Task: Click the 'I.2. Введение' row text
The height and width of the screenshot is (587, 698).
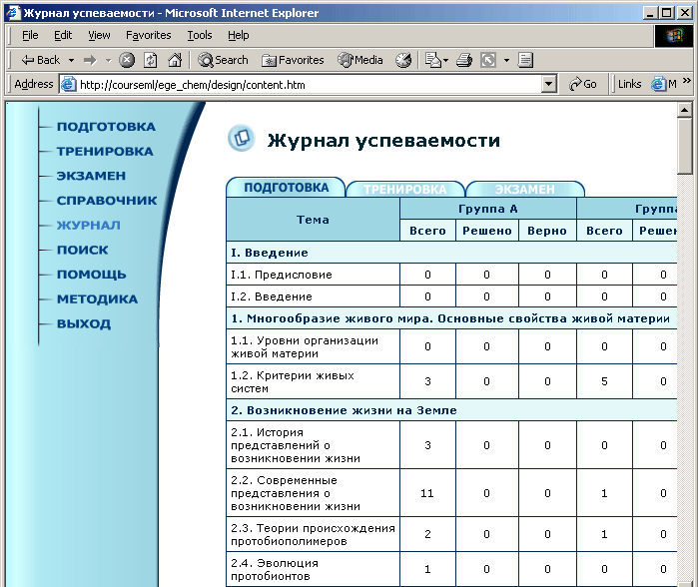Action: pyautogui.click(x=272, y=296)
